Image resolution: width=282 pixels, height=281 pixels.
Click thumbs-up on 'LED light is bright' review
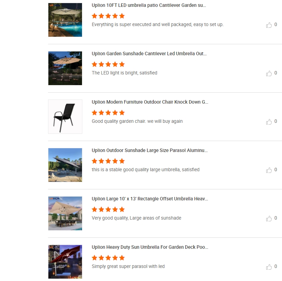coord(269,73)
